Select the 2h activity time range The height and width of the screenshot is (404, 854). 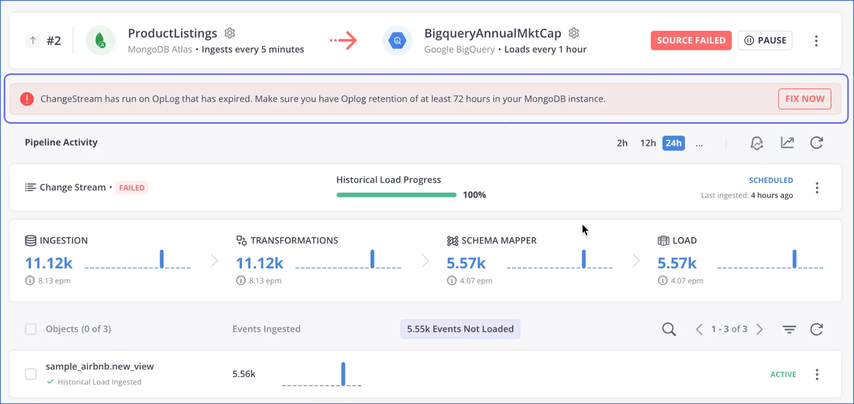(x=622, y=143)
